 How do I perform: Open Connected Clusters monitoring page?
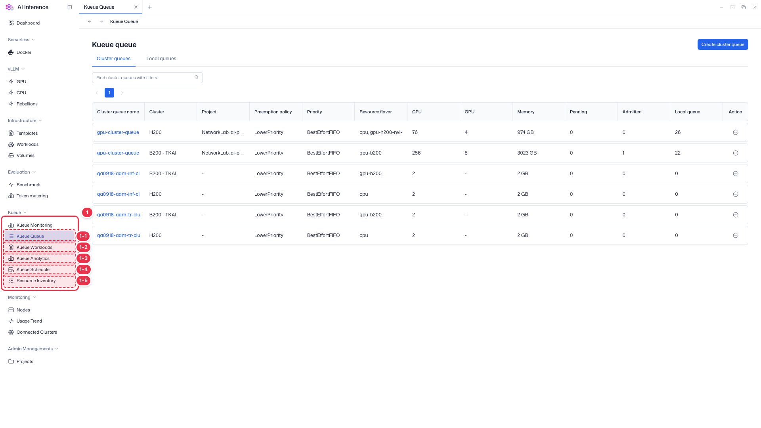pyautogui.click(x=33, y=332)
